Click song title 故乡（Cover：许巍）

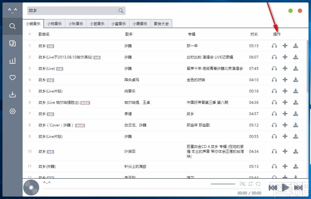coord(56,125)
